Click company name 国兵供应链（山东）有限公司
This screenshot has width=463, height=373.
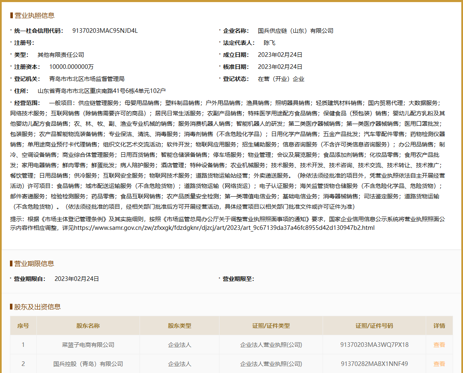coord(296,31)
